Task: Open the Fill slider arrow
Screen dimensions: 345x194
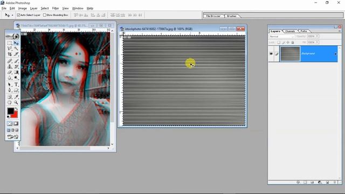Action: point(317,42)
